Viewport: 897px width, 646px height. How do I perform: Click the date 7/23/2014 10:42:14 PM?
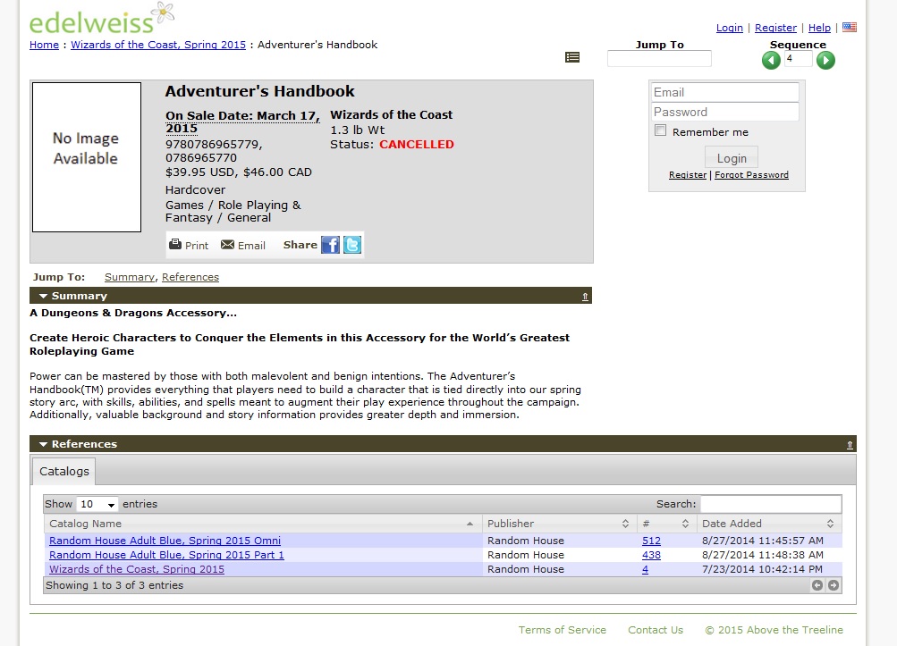click(x=762, y=569)
